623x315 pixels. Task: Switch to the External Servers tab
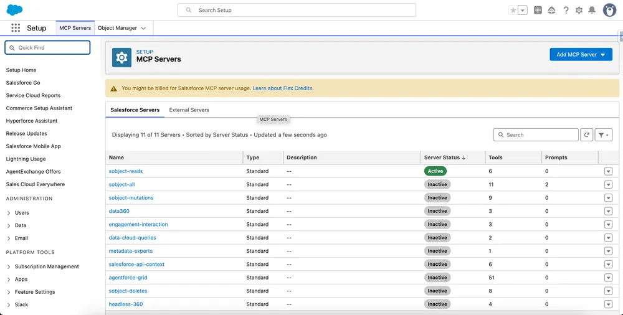click(x=189, y=110)
